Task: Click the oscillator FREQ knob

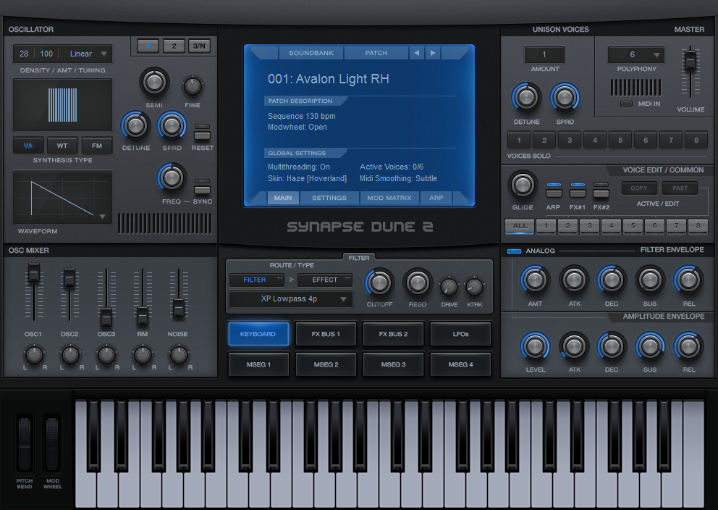Action: click(172, 177)
